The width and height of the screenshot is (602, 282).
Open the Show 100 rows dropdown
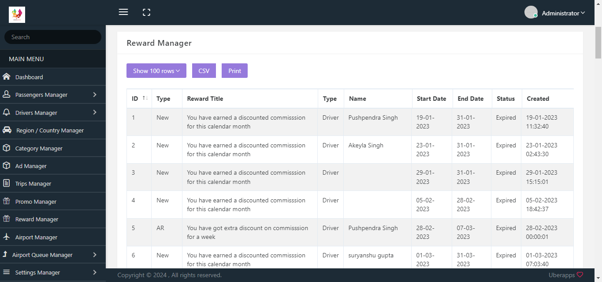tap(156, 71)
